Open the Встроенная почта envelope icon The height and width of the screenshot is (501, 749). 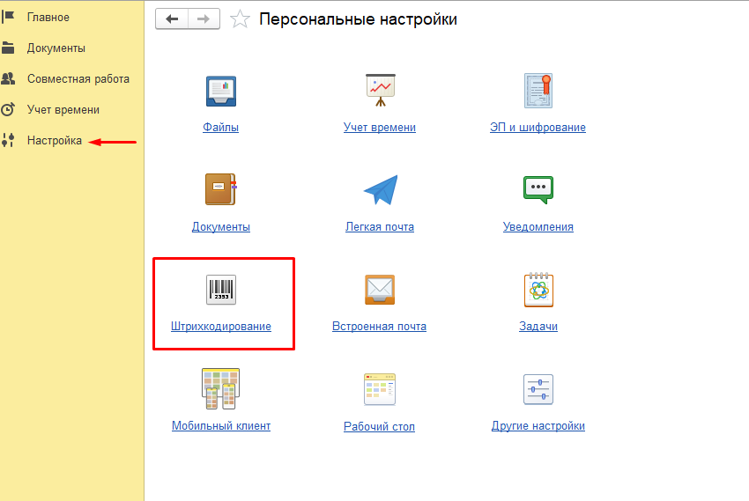coord(380,290)
